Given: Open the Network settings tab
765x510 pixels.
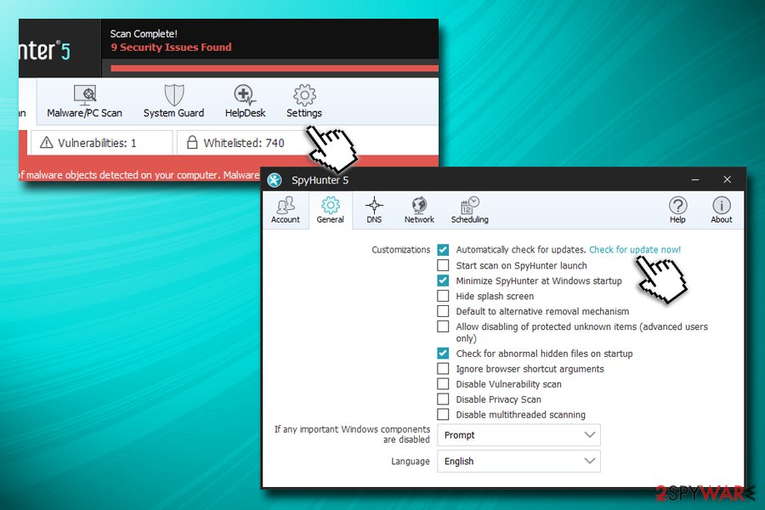Looking at the screenshot, I should [419, 210].
